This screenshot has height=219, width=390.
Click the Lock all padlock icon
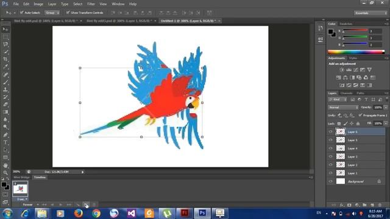click(x=358, y=123)
